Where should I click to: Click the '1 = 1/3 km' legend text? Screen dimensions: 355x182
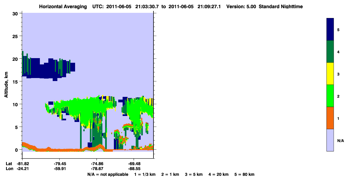coord(145,174)
